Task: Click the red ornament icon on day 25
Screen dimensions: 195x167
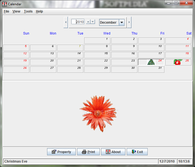Action: [178, 62]
